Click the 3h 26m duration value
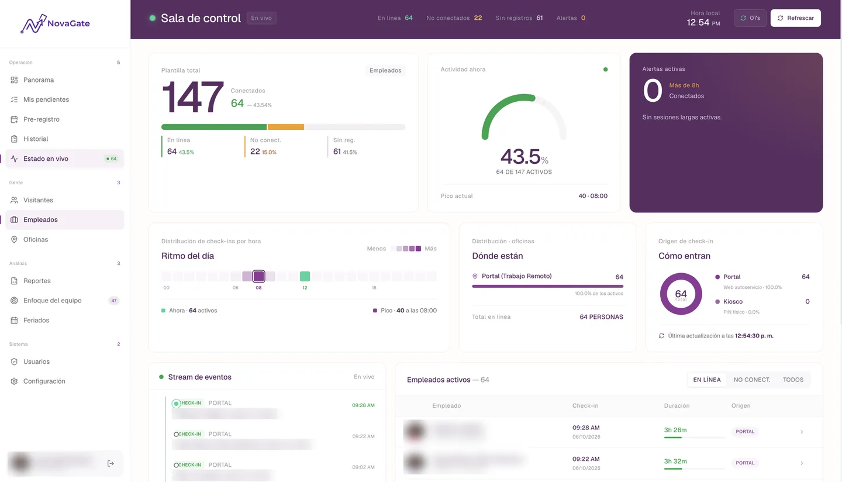The height and width of the screenshot is (482, 842). coord(675,430)
